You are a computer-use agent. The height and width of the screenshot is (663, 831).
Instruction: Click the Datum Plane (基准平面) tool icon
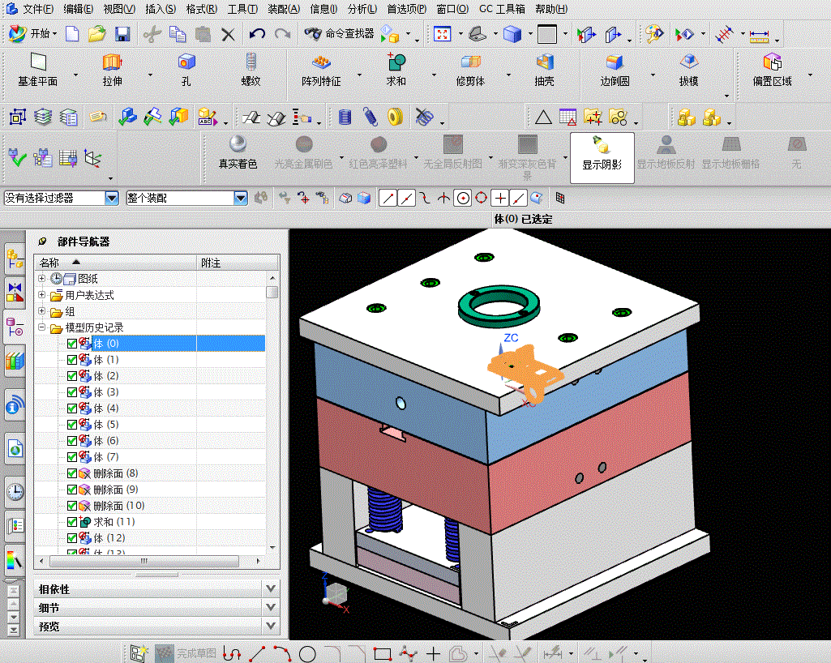click(38, 62)
